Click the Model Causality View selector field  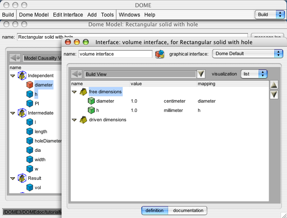[x=42, y=58]
